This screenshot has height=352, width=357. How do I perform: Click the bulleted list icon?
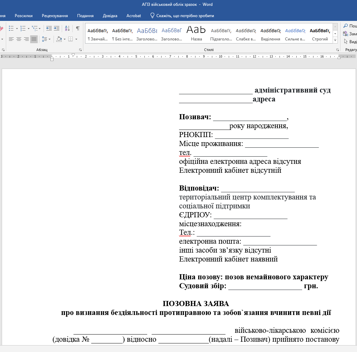(x=11, y=28)
